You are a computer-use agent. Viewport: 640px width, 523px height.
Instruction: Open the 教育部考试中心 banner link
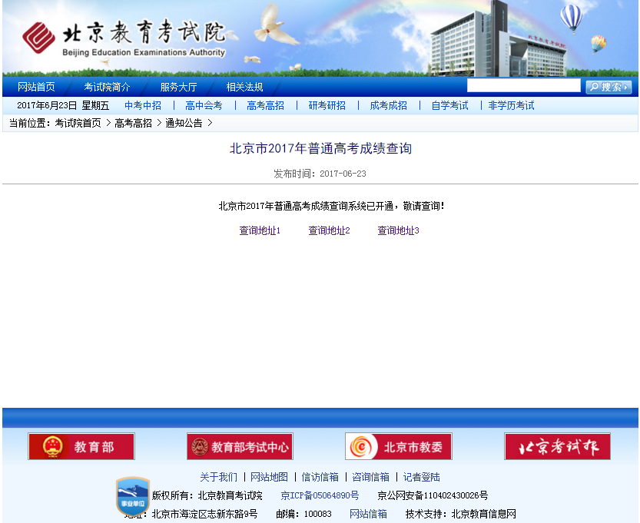240,446
